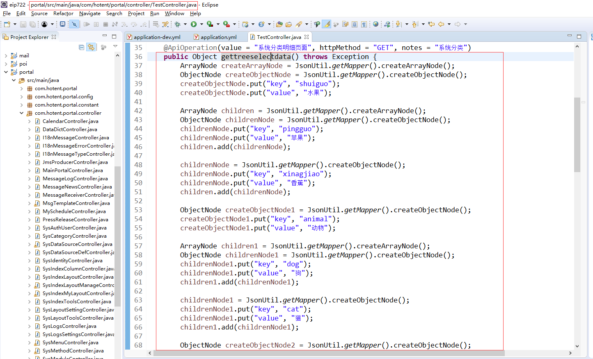Open SysMenuController.java from the tree
This screenshot has height=359, width=593.
(70, 343)
